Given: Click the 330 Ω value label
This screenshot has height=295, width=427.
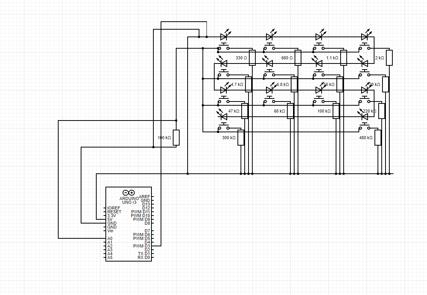Looking at the screenshot, I should point(241,58).
